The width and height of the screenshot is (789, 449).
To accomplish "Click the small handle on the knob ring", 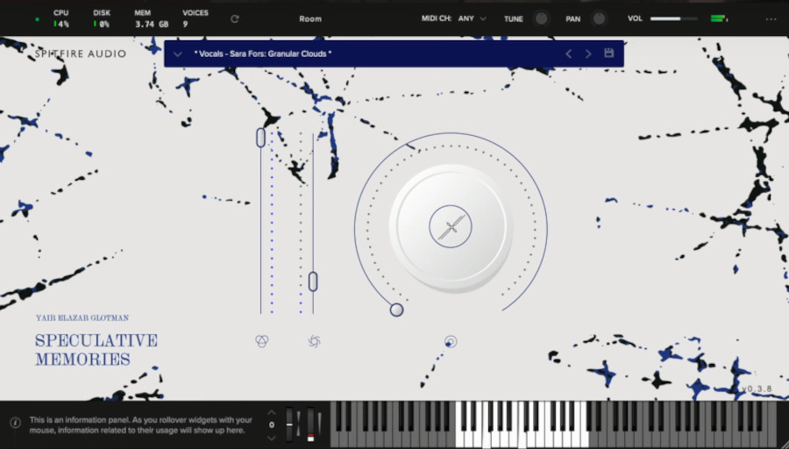I will (x=396, y=310).
